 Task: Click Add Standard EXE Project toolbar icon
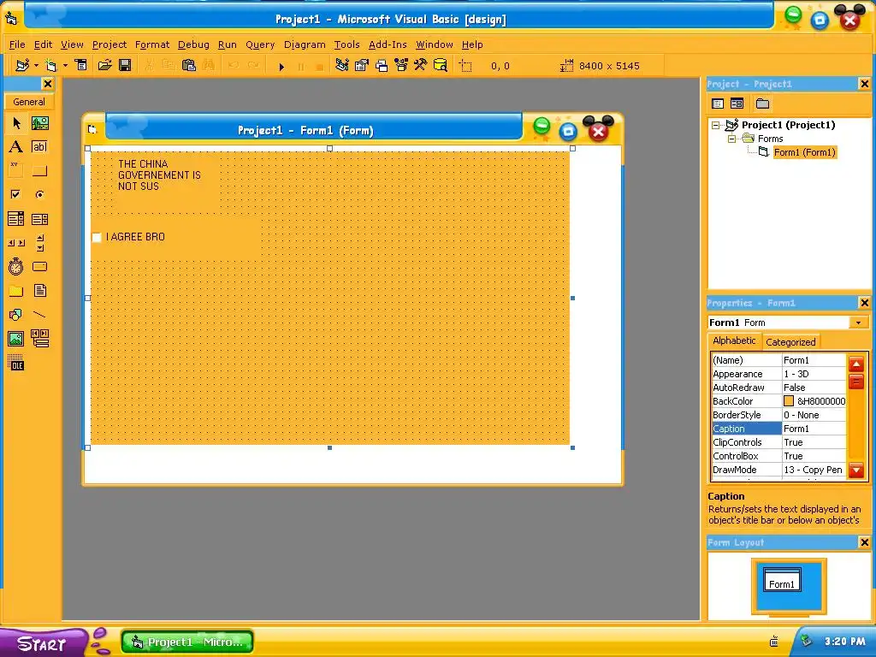tap(22, 65)
